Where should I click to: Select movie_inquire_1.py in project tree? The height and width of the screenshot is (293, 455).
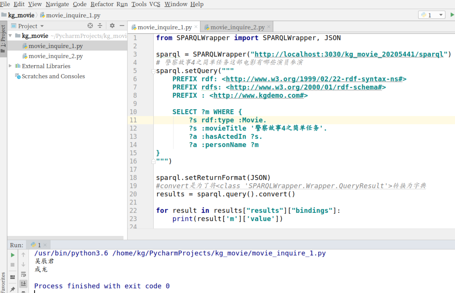(56, 46)
